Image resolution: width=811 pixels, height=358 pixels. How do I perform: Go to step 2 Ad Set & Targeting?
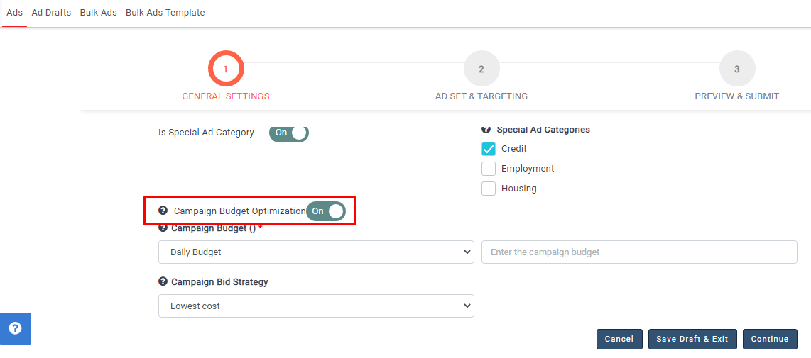coord(481,69)
